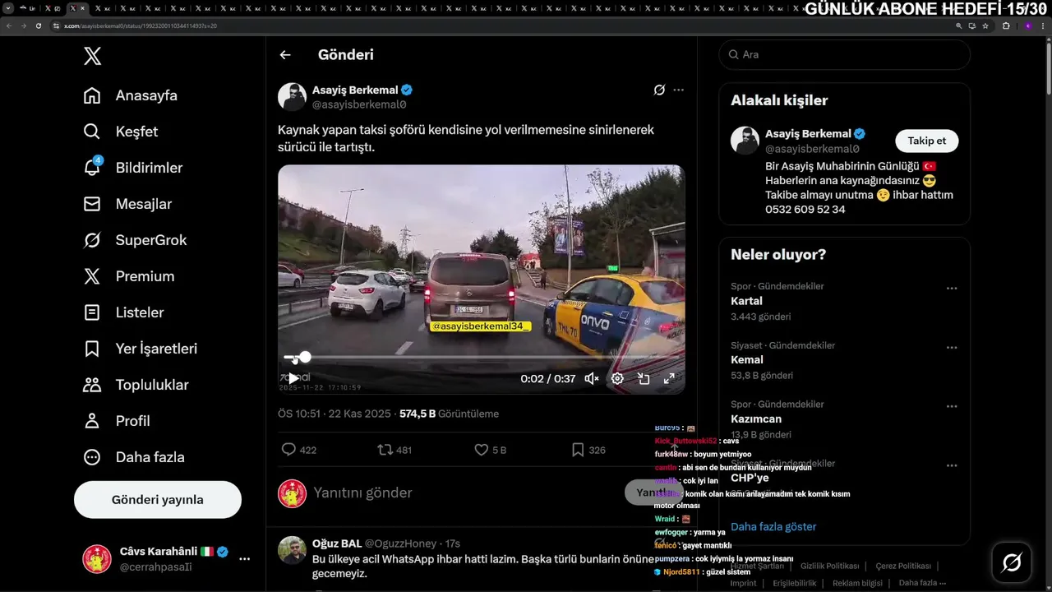
Task: Open Oğuz BAL profile name
Action: [x=337, y=543]
